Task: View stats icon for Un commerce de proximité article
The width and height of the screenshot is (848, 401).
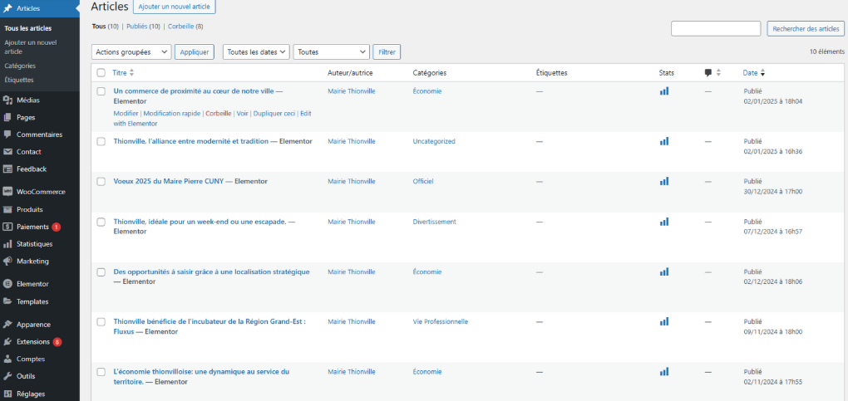Action: coord(664,91)
